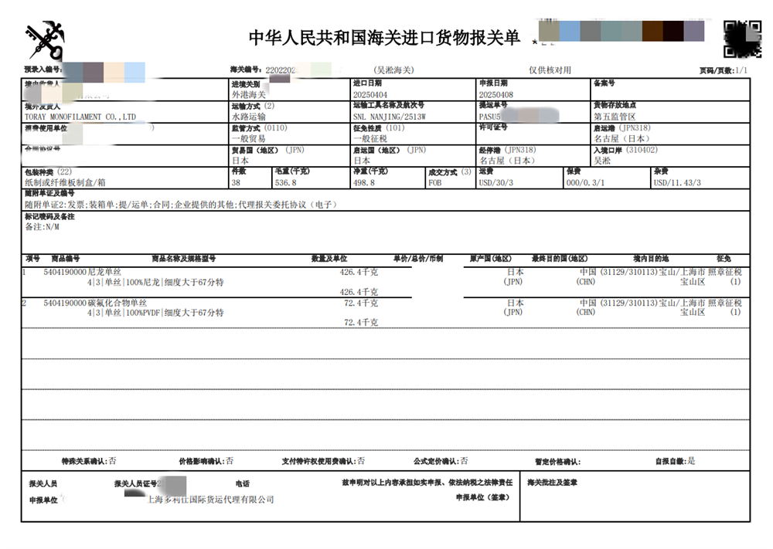Click the piece count 38
This screenshot has height=549, width=773.
click(x=236, y=183)
